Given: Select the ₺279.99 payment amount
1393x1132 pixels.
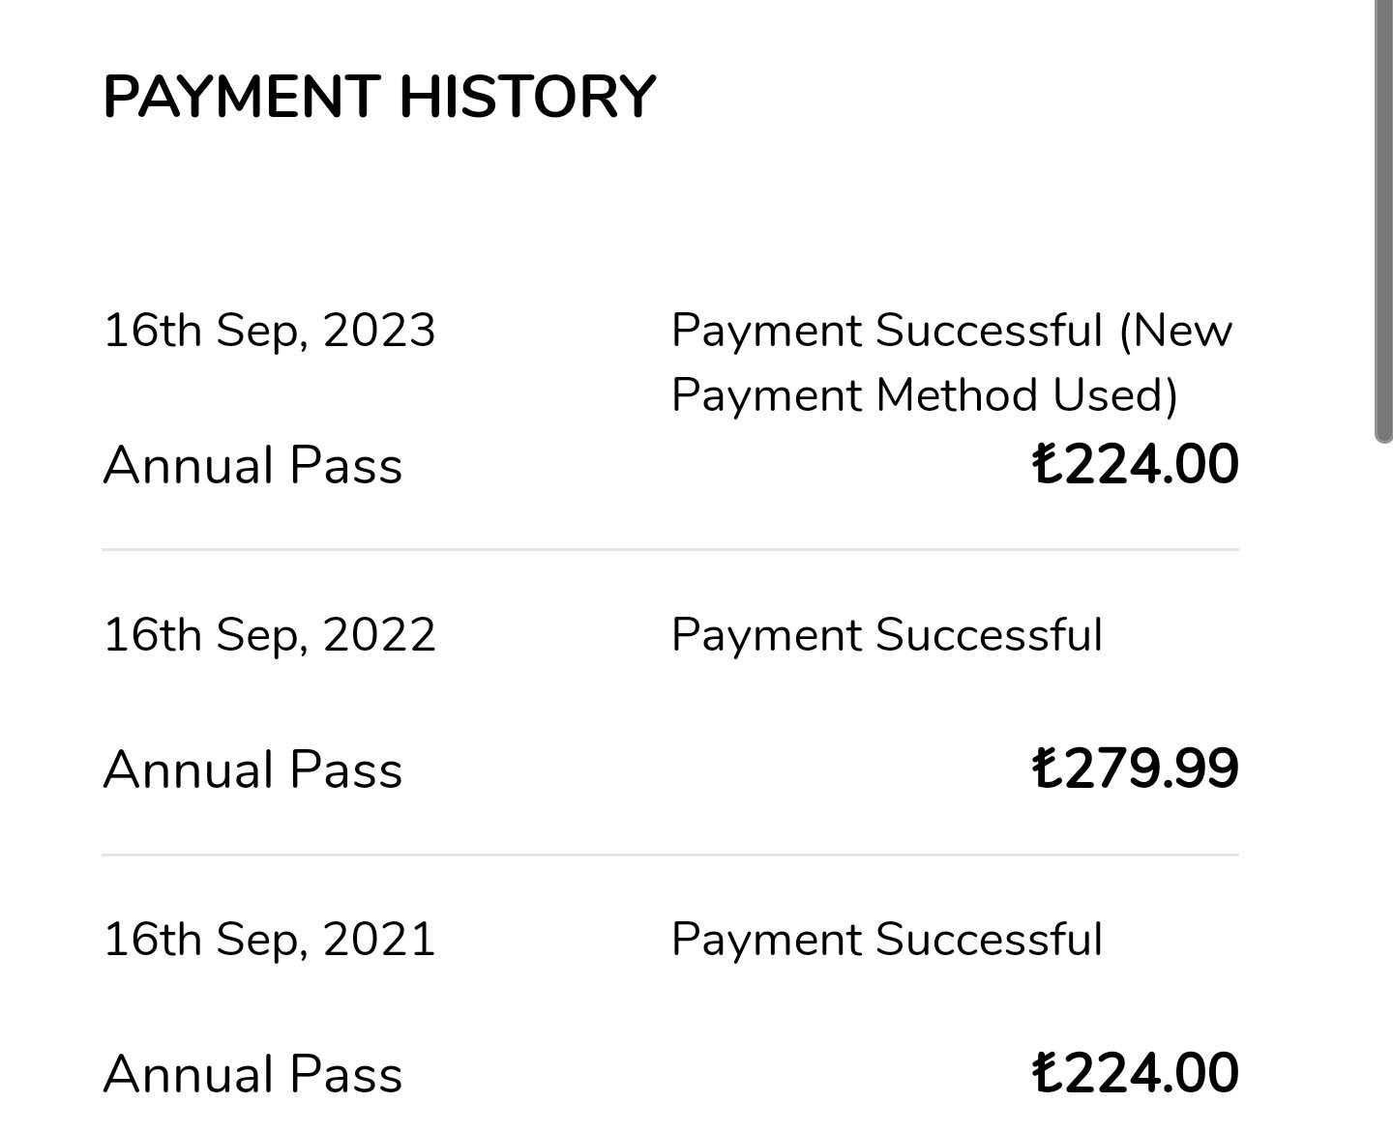Looking at the screenshot, I should click(x=1136, y=769).
